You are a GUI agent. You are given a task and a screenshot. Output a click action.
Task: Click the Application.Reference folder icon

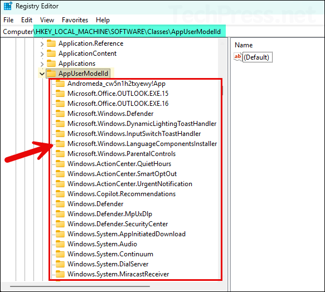51,43
